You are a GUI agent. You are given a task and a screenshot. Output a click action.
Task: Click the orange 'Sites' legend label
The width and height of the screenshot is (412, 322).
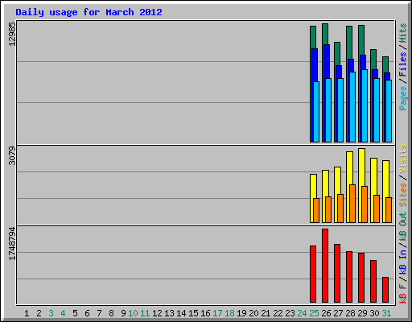point(402,195)
